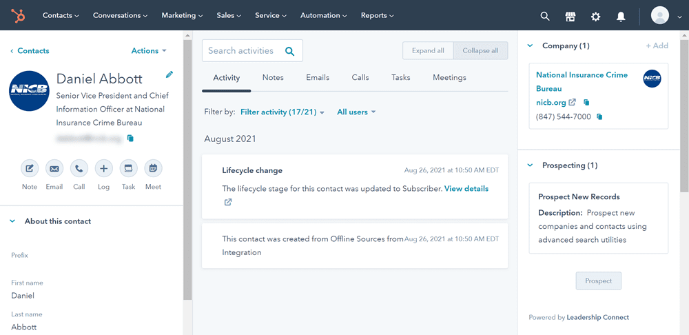Open the search magnifier in top bar
689x335 pixels.
tap(544, 17)
